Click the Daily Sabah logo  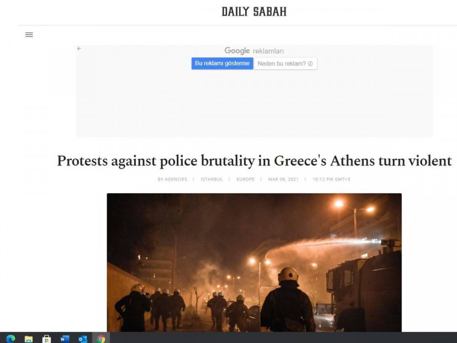tap(254, 12)
